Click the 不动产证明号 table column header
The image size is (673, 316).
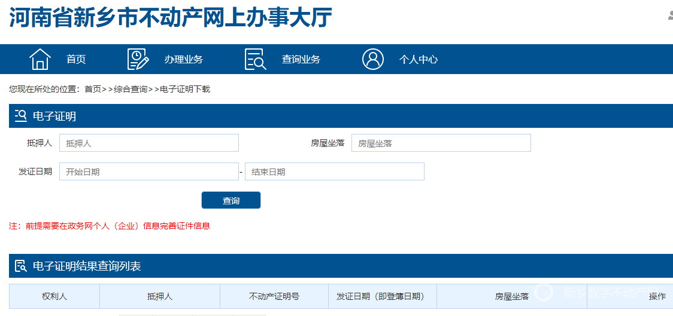tap(274, 296)
